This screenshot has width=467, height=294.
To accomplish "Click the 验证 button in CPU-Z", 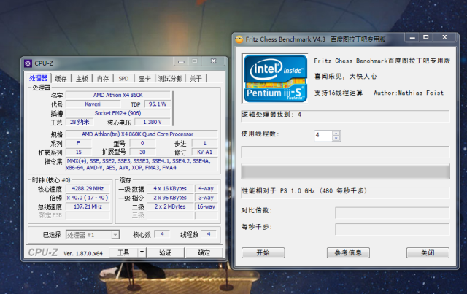I will coord(166,252).
